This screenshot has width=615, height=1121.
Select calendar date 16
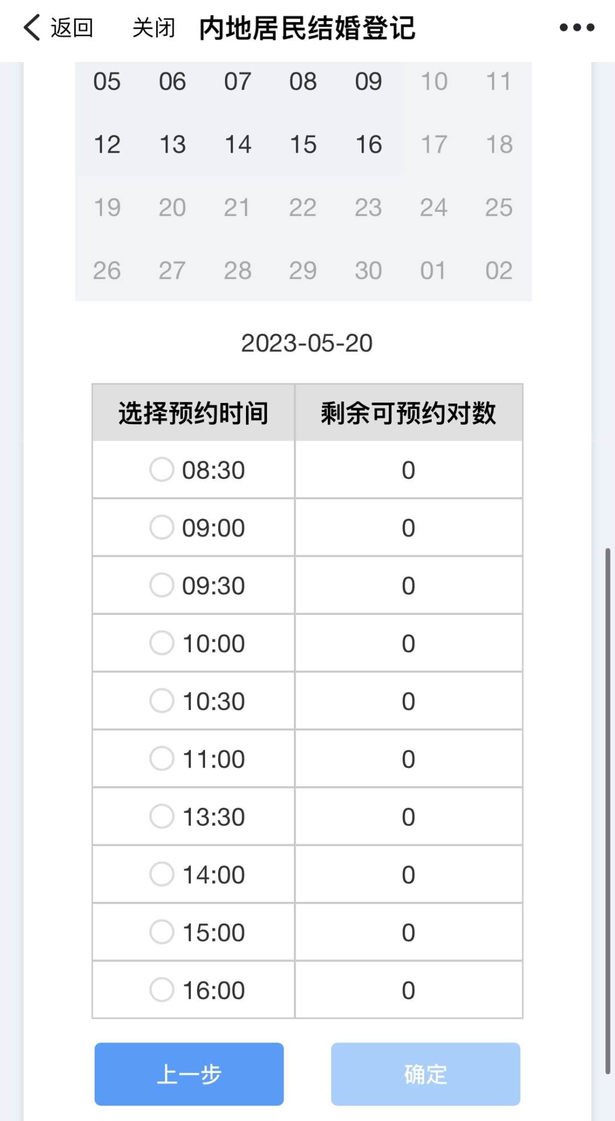[368, 145]
